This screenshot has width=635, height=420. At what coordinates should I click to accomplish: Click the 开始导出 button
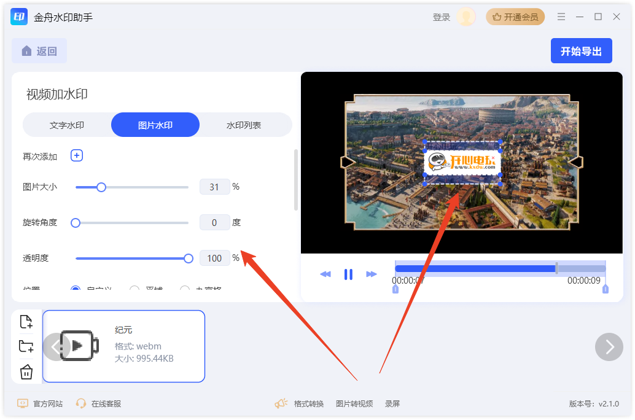pos(581,50)
